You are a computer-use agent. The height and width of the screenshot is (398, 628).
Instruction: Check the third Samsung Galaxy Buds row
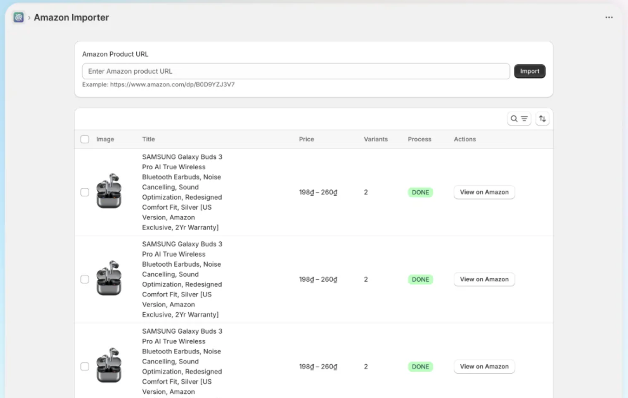[85, 366]
